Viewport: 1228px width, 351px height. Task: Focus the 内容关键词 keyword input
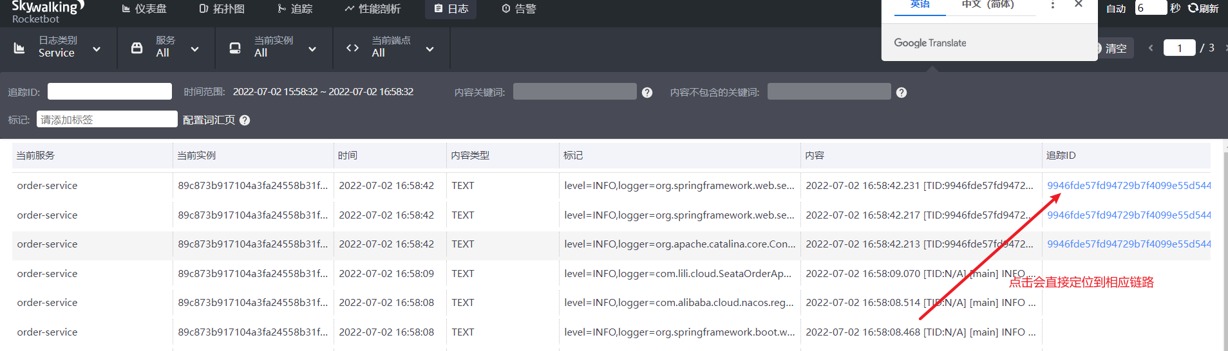click(574, 91)
